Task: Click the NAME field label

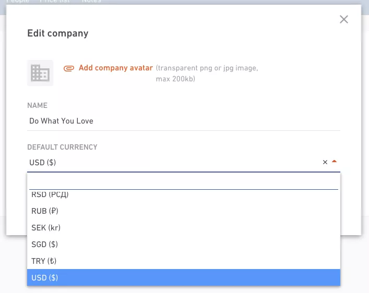Action: (38, 105)
